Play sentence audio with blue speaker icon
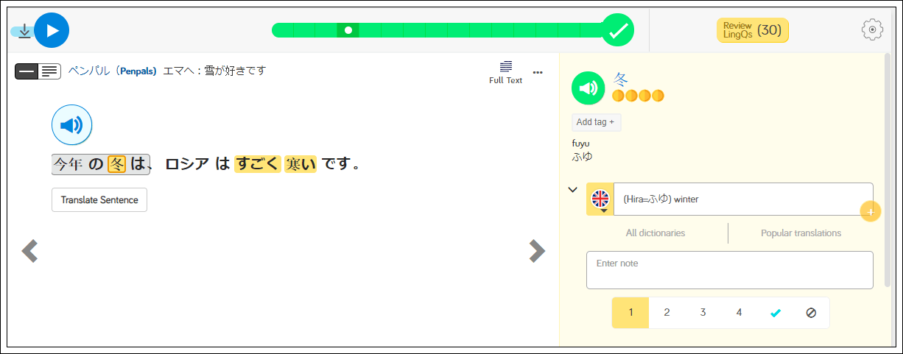This screenshot has width=903, height=354. 71,125
